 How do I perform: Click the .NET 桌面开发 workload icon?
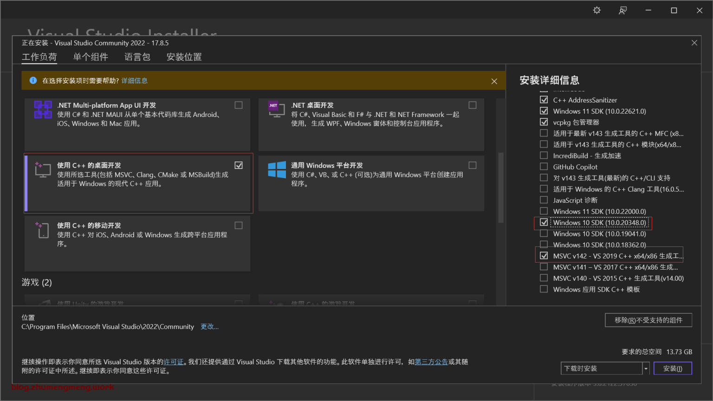tap(276, 110)
